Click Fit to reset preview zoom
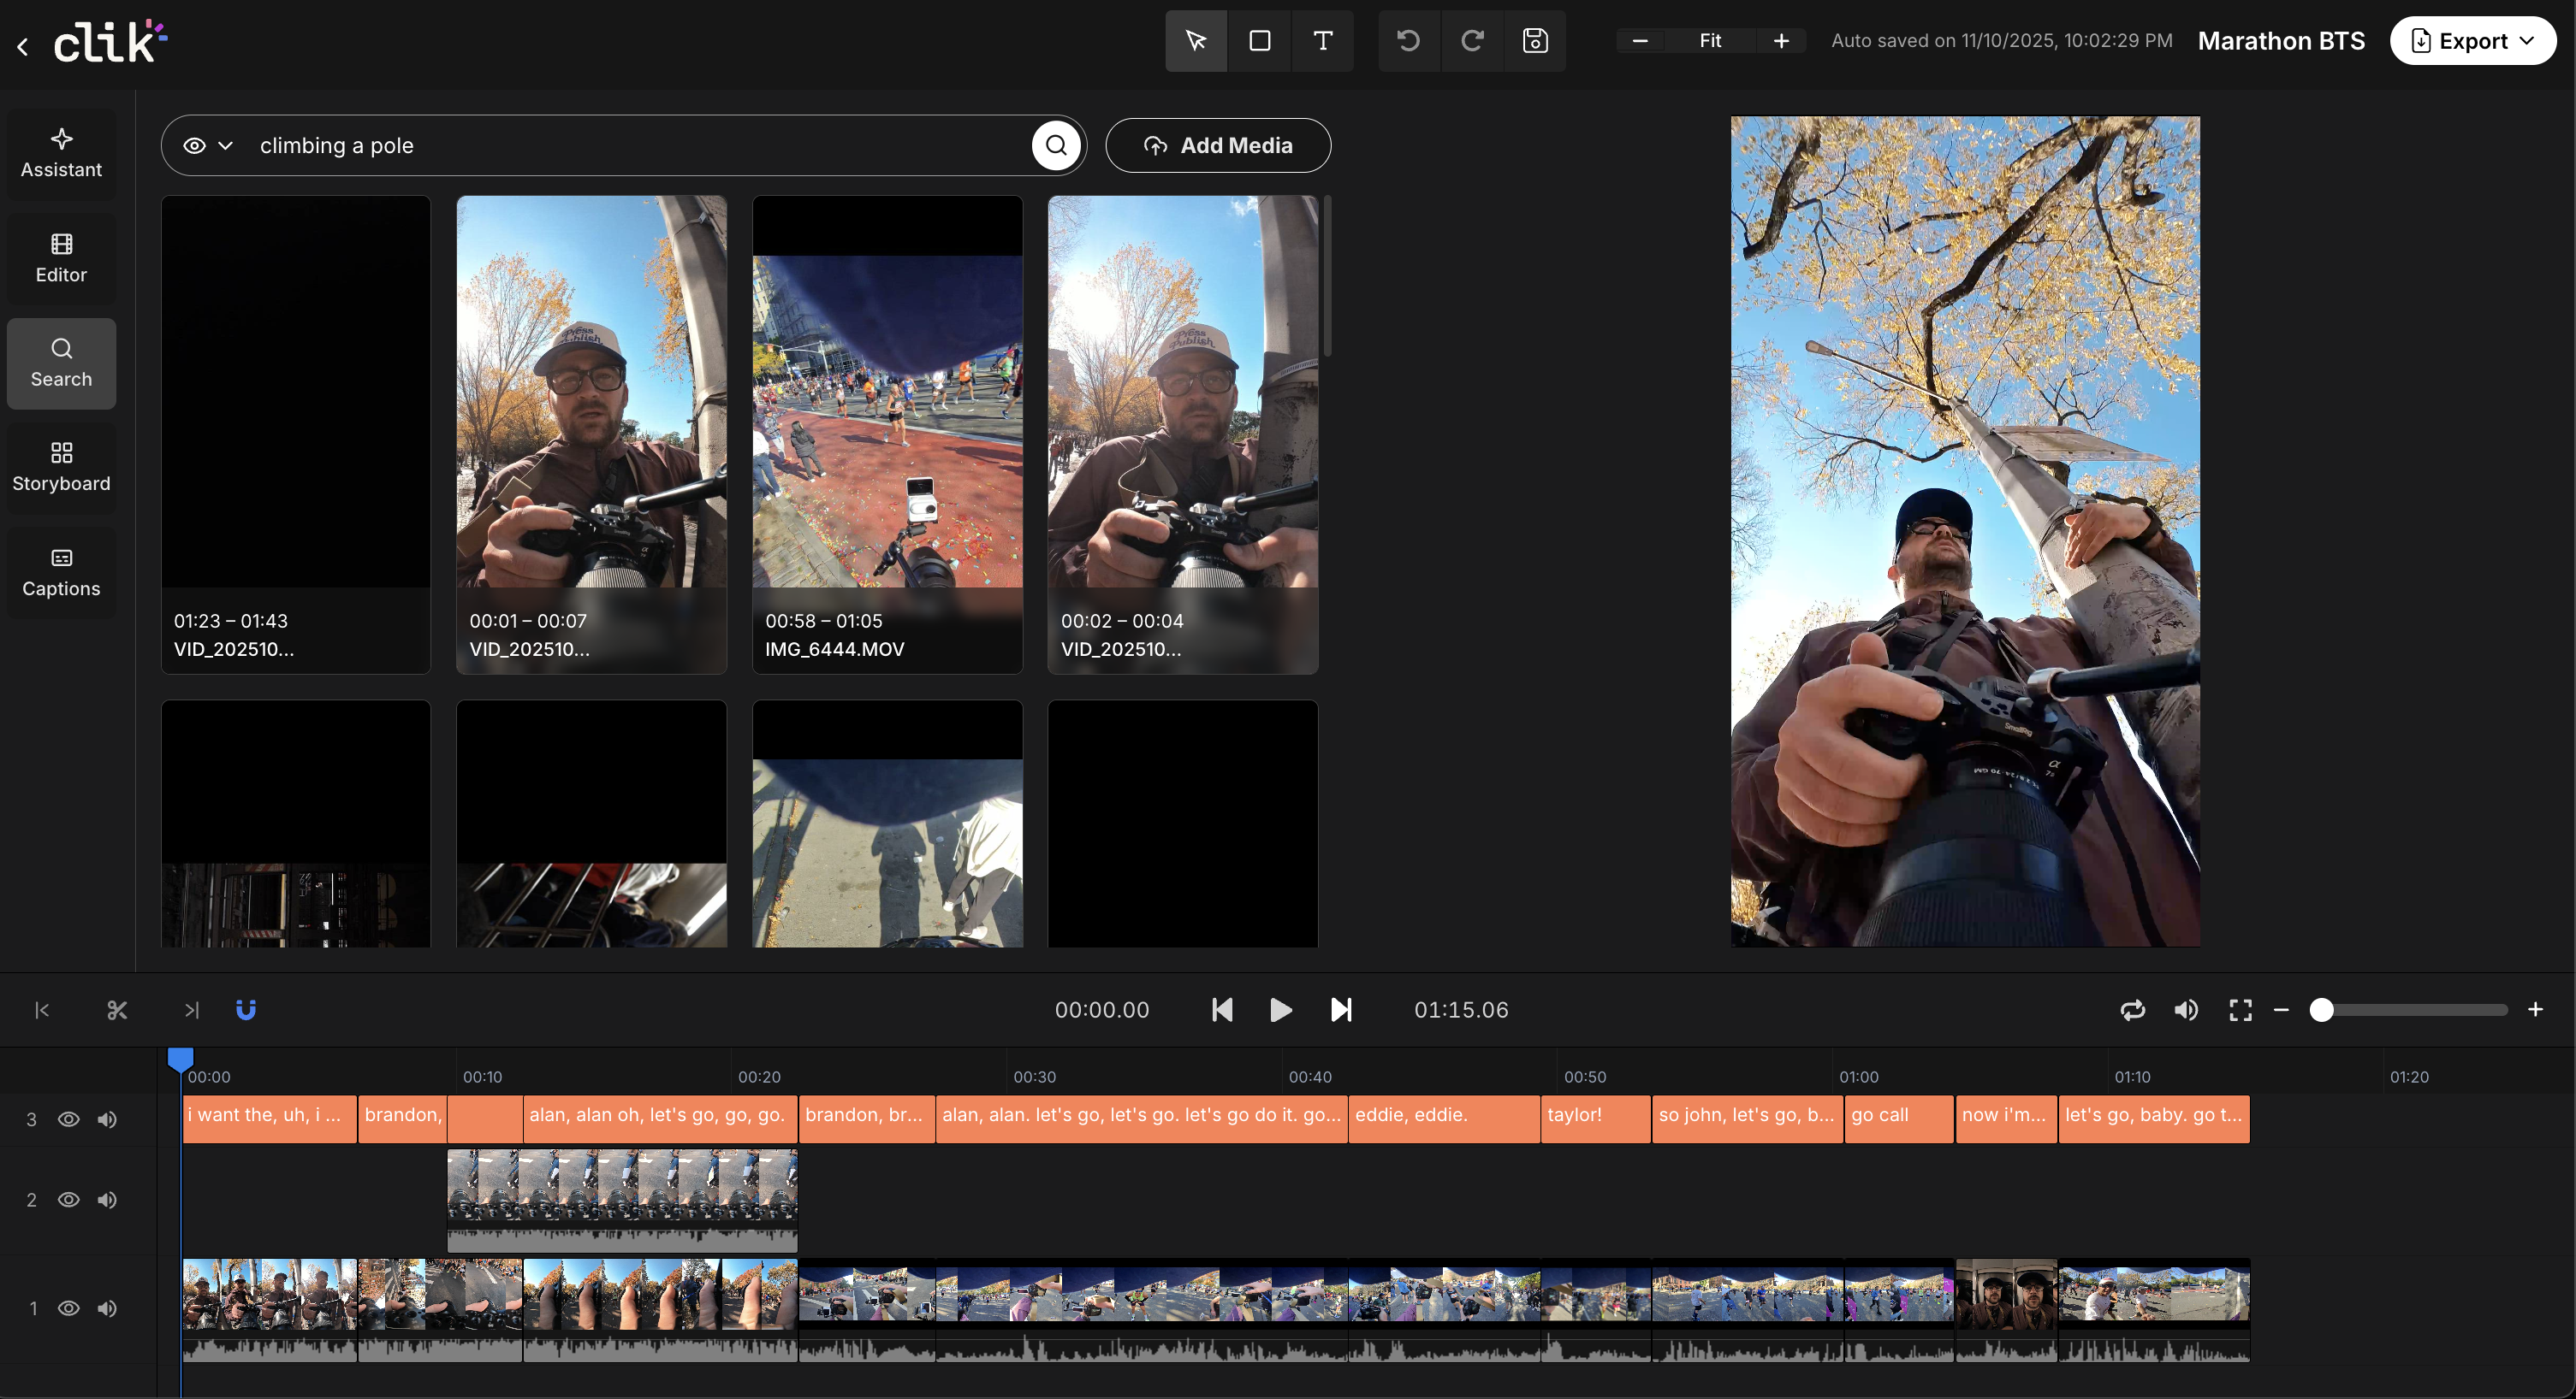The image size is (2576, 1399). coord(1711,41)
